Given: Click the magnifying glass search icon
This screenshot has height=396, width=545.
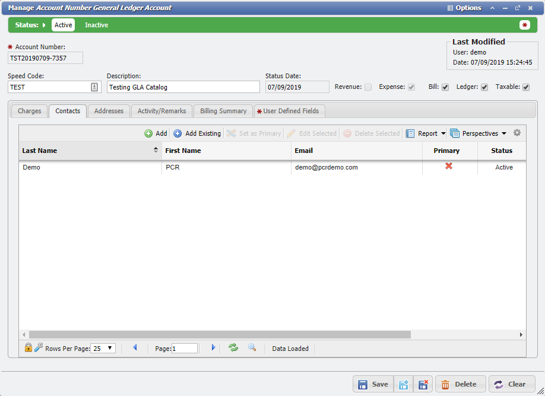Looking at the screenshot, I should pos(252,348).
